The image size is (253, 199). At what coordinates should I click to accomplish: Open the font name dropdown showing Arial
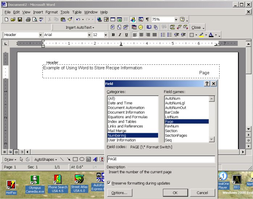89,35
